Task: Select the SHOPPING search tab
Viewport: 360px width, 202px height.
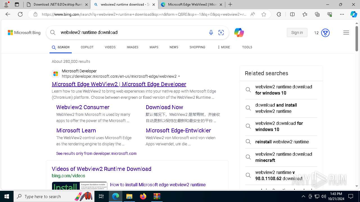Action: 197,47
